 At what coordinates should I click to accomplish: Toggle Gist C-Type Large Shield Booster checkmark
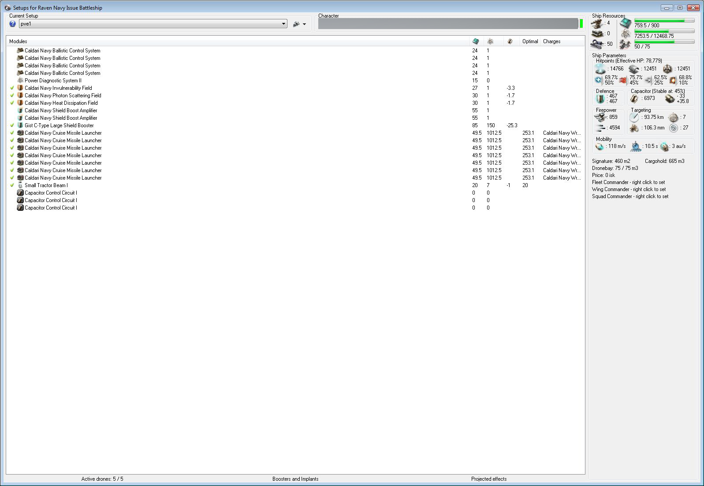[12, 125]
